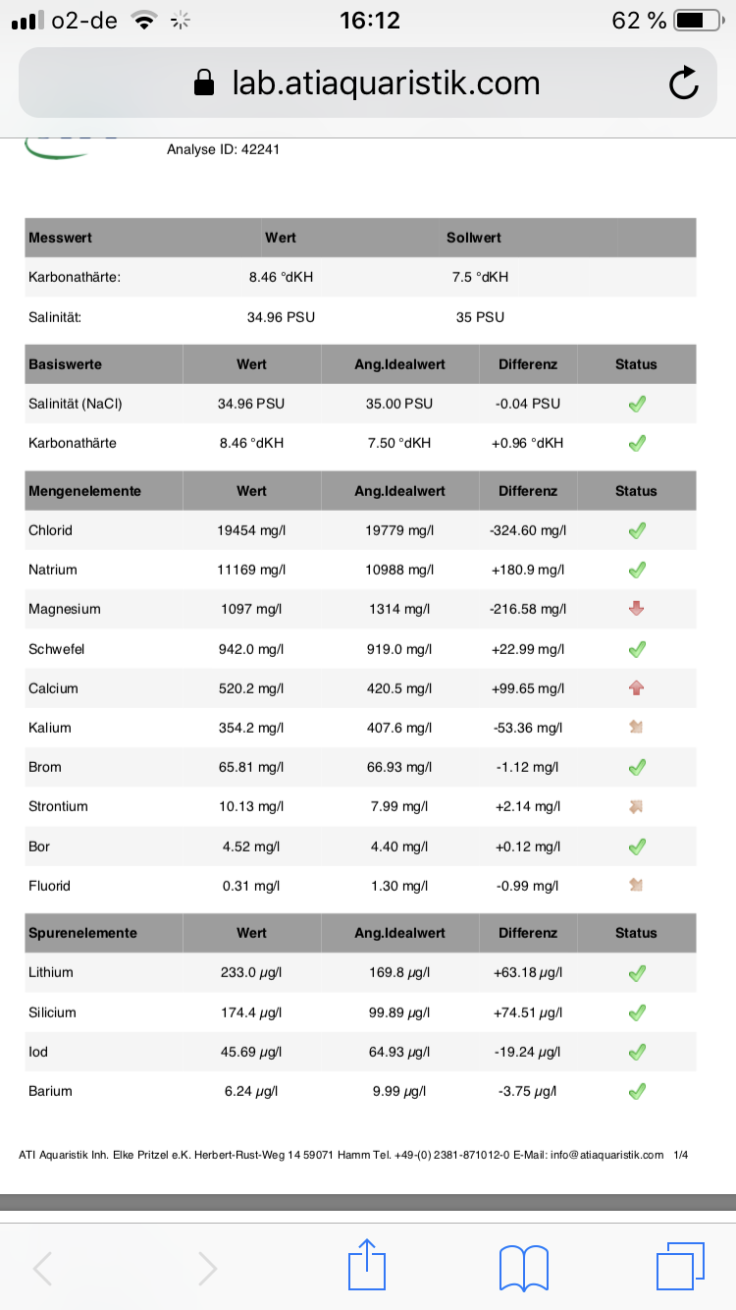
Task: Tap the Mengenelemente table header
Action: [x=84, y=491]
